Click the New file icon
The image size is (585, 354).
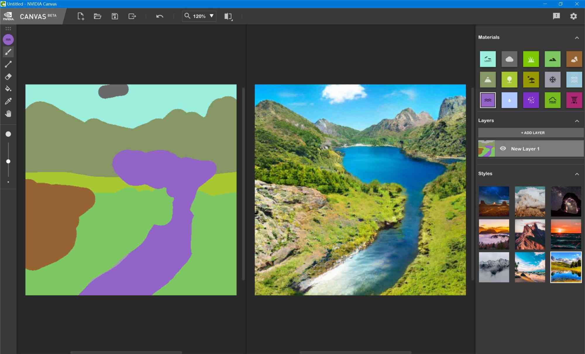[81, 16]
